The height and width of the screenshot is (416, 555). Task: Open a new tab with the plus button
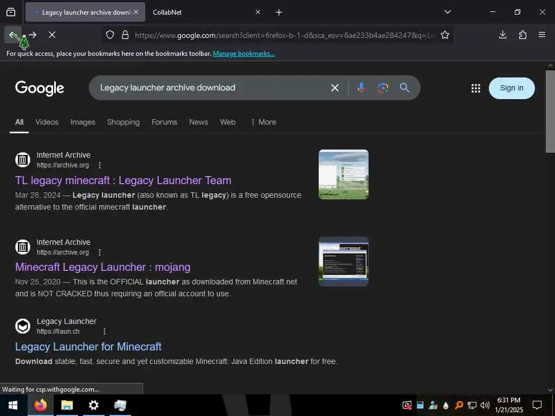point(279,12)
